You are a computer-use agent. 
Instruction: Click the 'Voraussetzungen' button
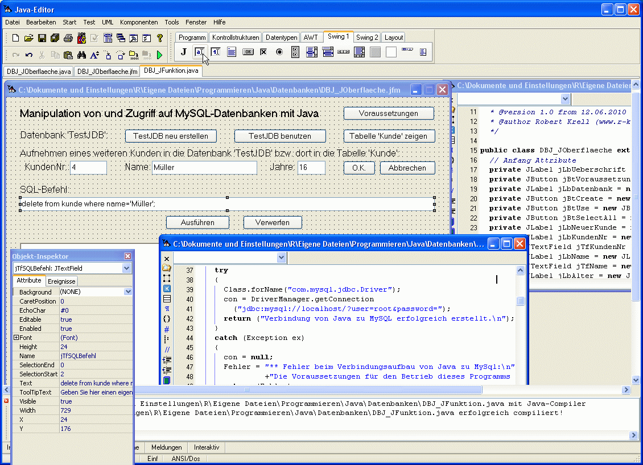tap(389, 113)
